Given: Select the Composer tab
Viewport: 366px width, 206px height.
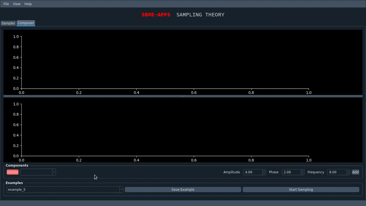Looking at the screenshot, I should (x=26, y=23).
